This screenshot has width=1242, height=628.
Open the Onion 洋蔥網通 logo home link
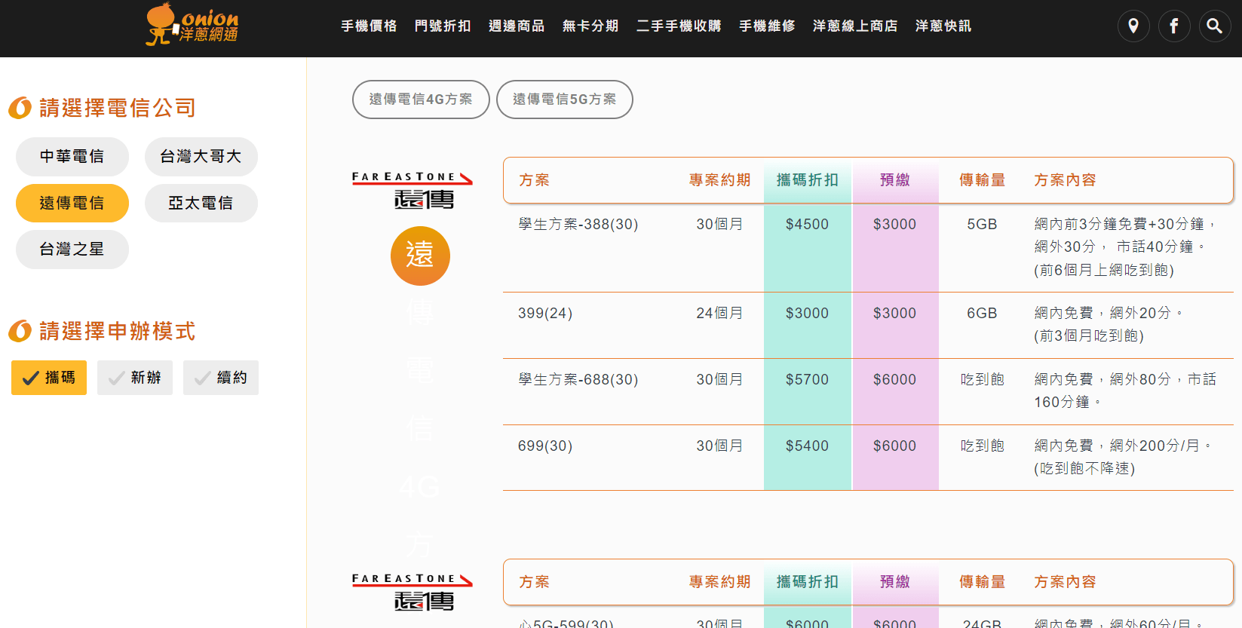click(x=192, y=24)
